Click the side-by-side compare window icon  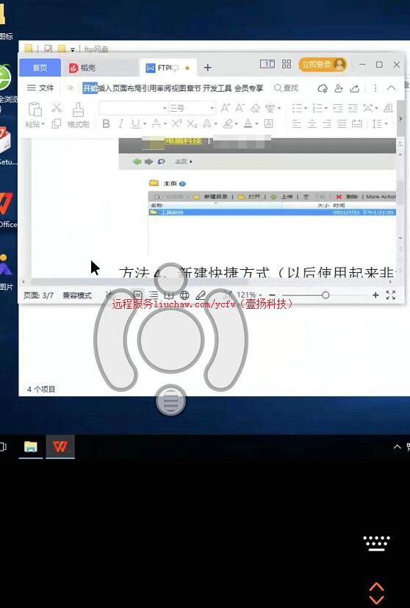[267, 65]
